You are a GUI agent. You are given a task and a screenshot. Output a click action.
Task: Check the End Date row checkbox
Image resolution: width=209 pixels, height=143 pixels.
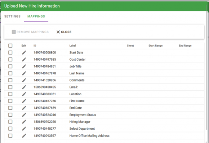(10, 108)
